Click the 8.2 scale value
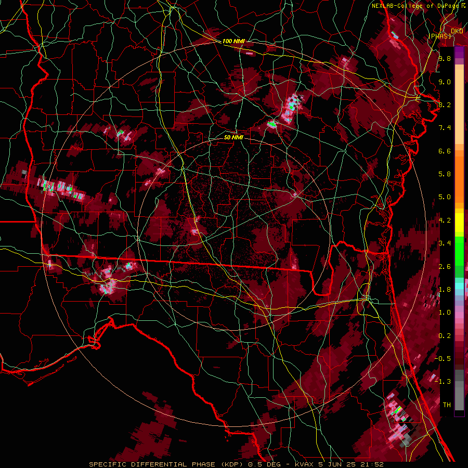Image resolution: width=468 pixels, height=468 pixels. (445, 105)
